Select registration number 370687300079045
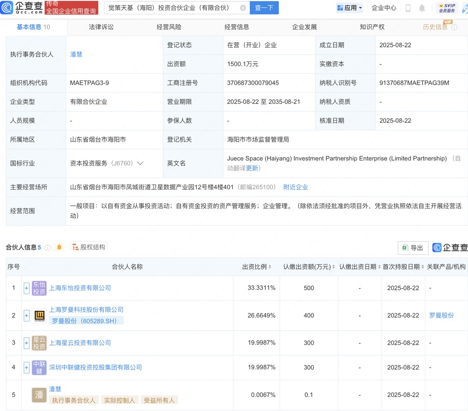 pyautogui.click(x=253, y=83)
